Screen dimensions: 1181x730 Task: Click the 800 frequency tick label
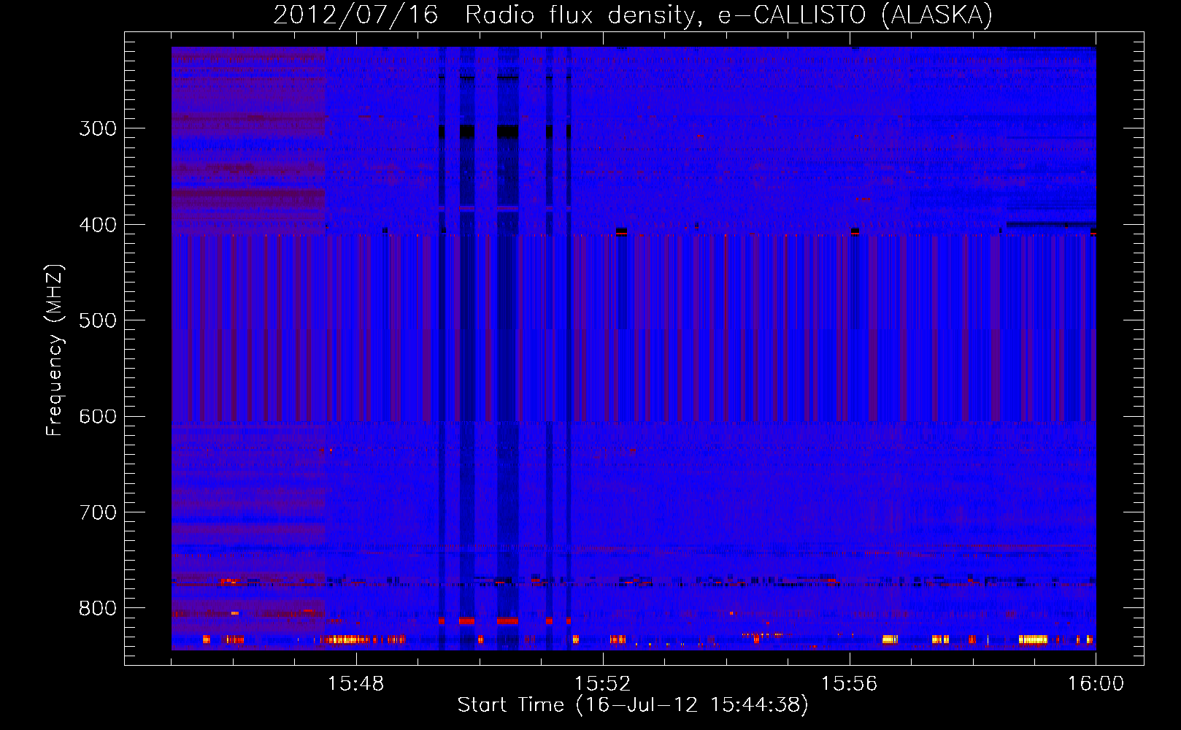(98, 608)
